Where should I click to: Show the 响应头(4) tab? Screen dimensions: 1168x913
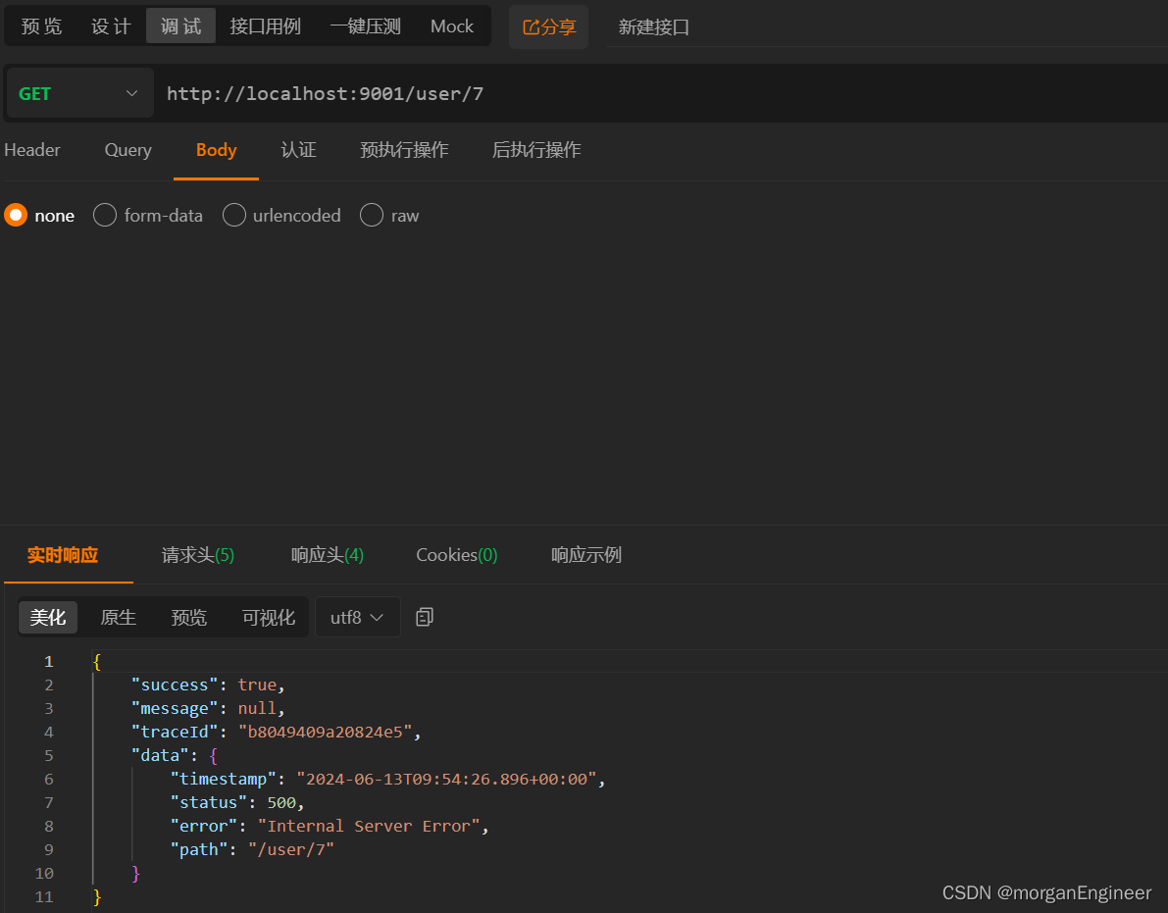(328, 555)
